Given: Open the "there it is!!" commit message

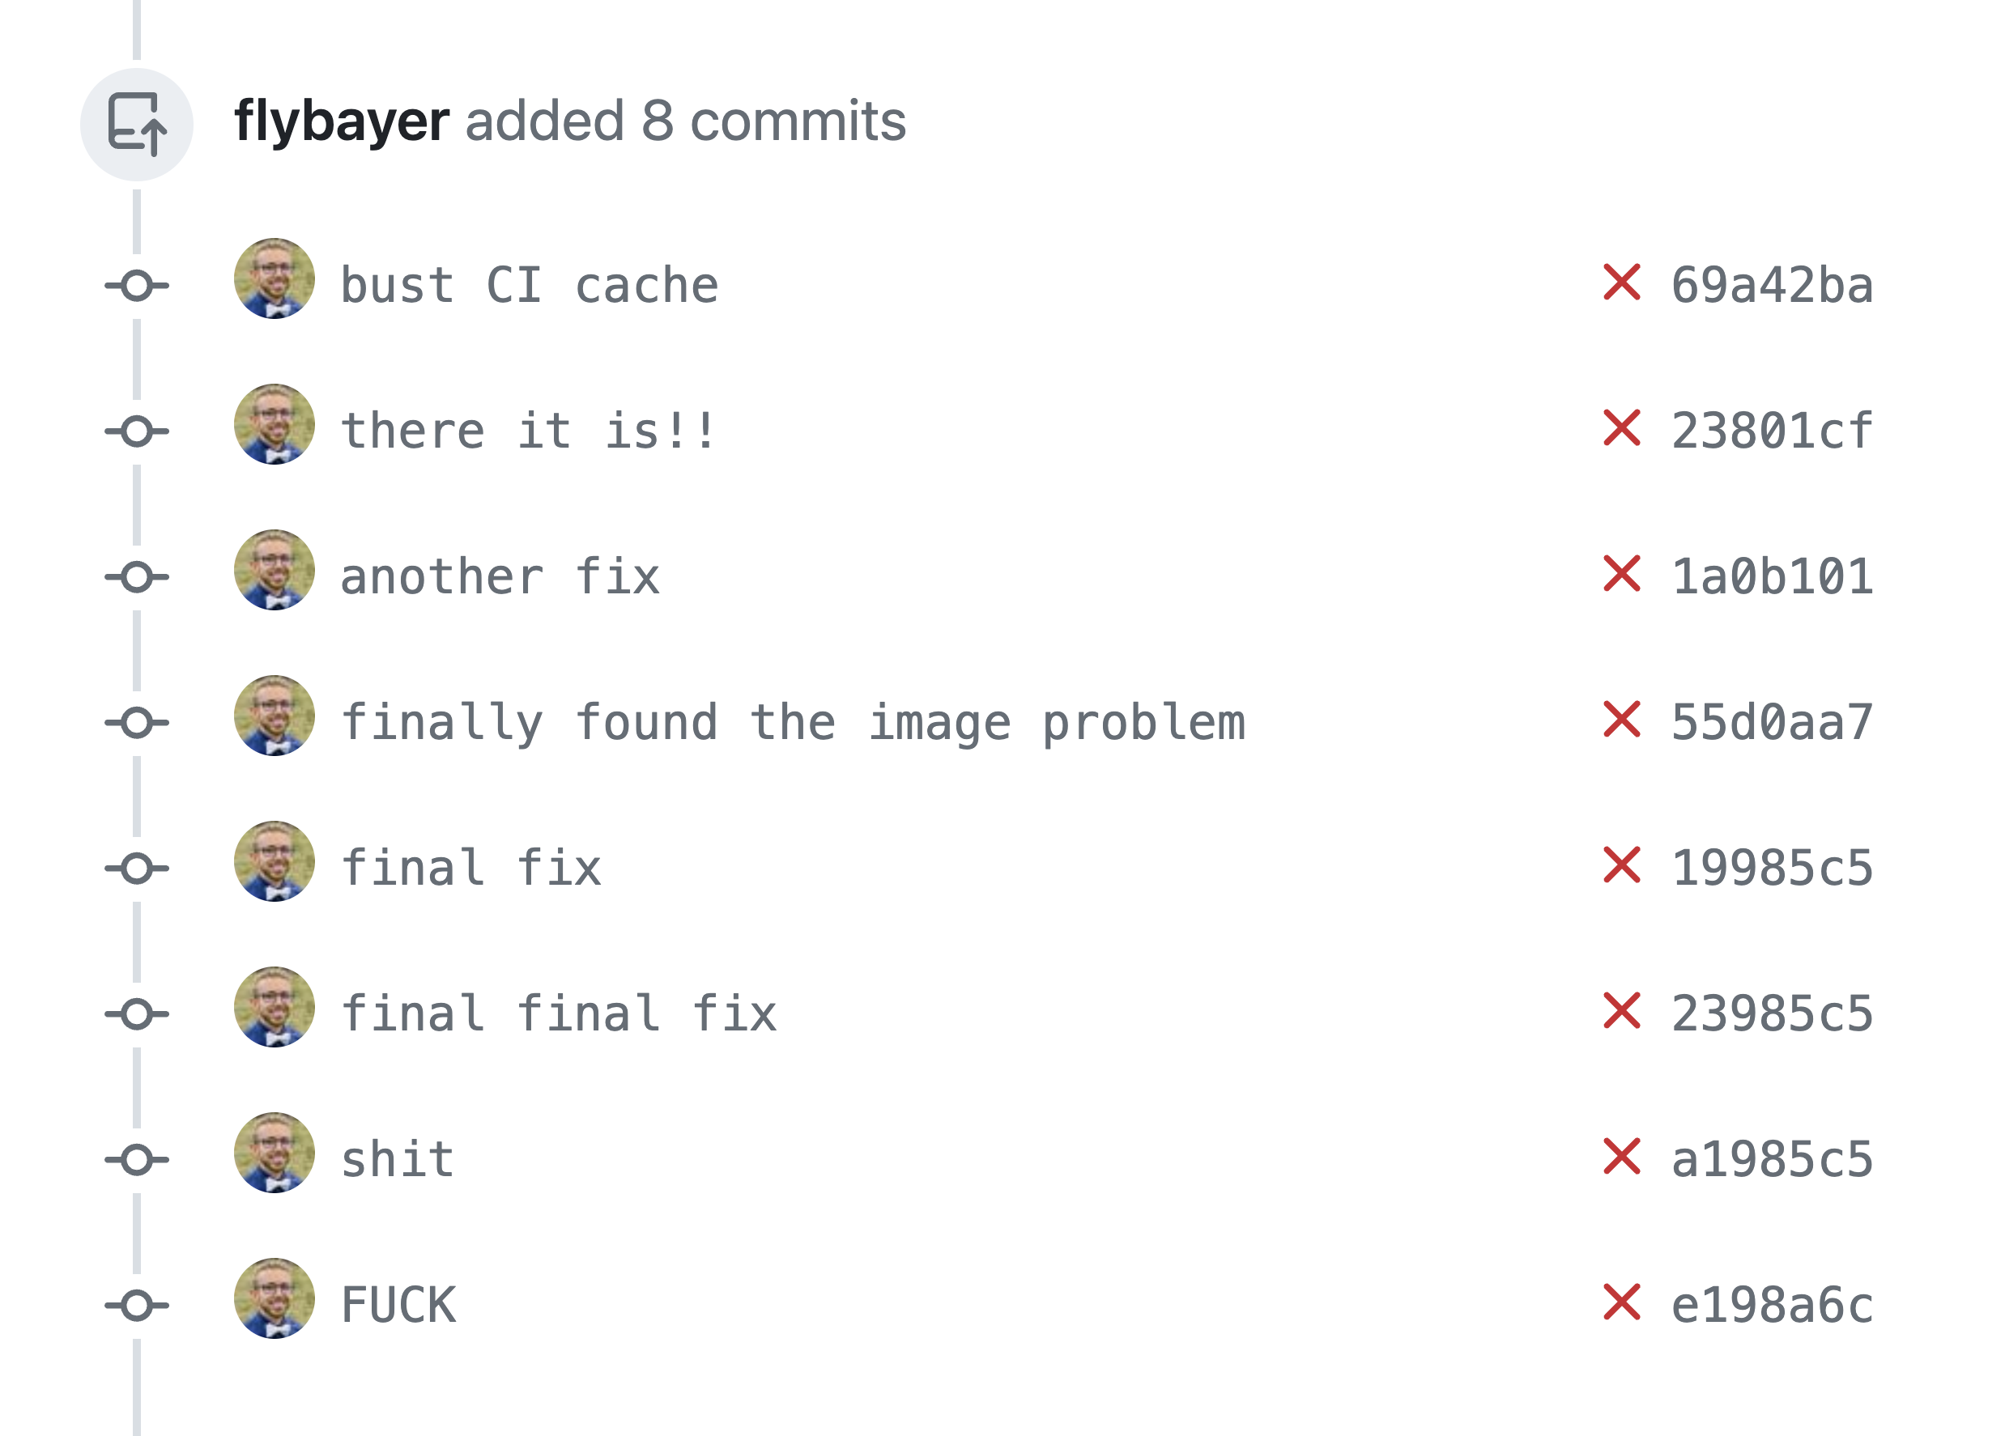Looking at the screenshot, I should click(x=528, y=431).
